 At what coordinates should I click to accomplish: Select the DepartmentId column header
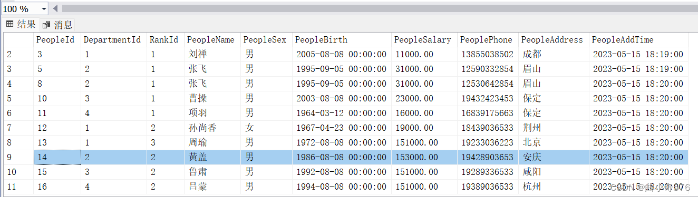(114, 39)
